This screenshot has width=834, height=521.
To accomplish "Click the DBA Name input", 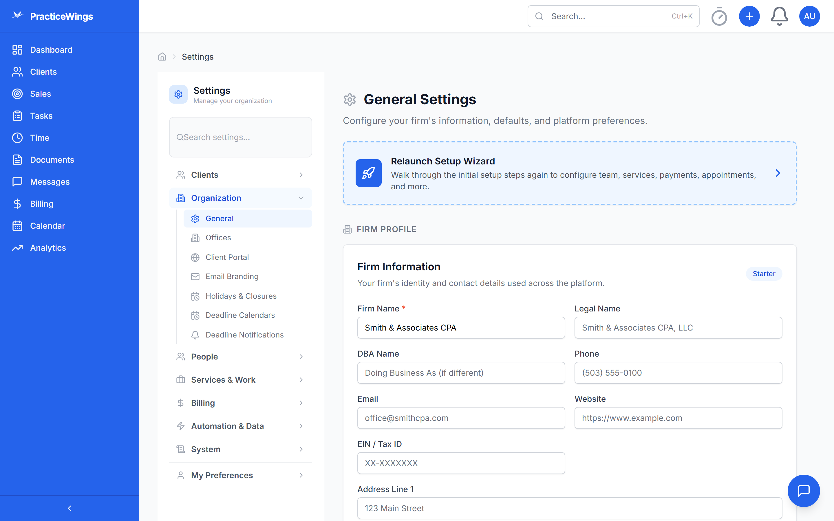I will point(461,373).
